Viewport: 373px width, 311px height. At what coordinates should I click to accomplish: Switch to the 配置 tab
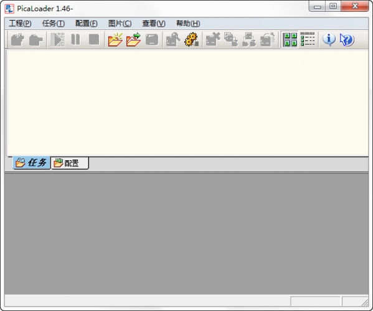(x=70, y=163)
